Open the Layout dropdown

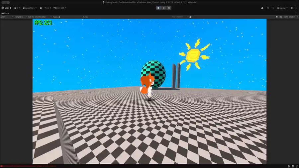282,8
